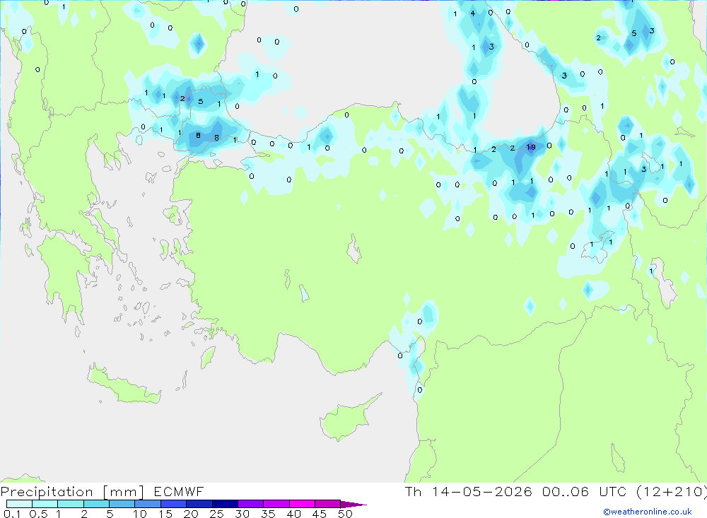Select the 30–35 mm purple legend swatch

[250, 504]
